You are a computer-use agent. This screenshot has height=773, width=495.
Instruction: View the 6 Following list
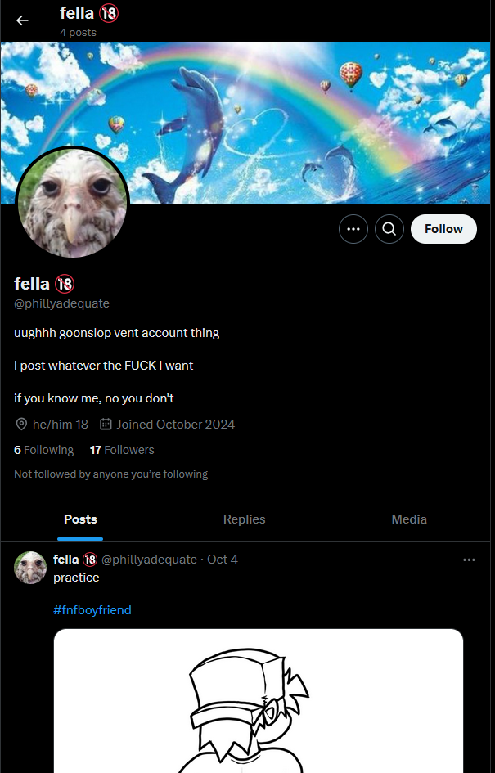pos(44,450)
